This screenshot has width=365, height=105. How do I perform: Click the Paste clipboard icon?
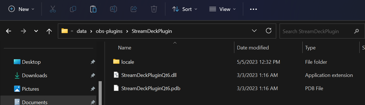93,9
